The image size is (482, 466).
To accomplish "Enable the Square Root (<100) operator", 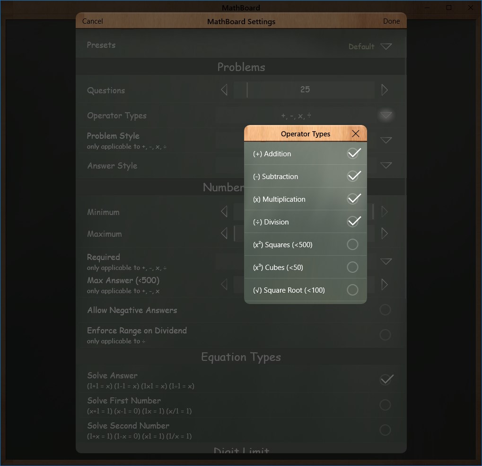I will [353, 290].
